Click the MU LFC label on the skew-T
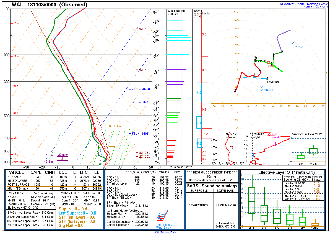 [x=144, y=153]
